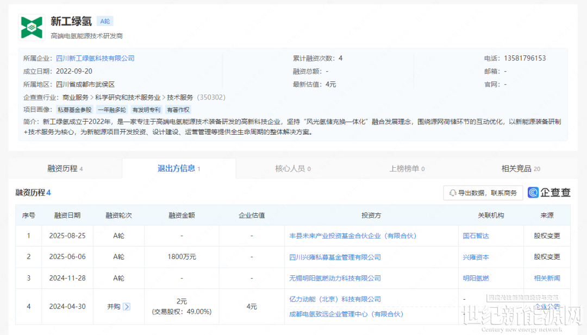Open the 四川新工绿氢科技有限公司 company link
Viewport: 587px width, 335px height.
95,58
